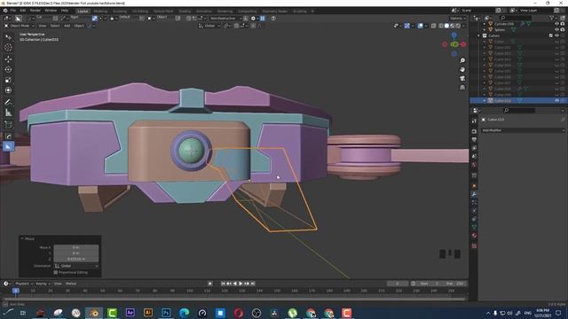This screenshot has height=319, width=568.
Task: Choose the Add Cube tool
Action: (8, 125)
